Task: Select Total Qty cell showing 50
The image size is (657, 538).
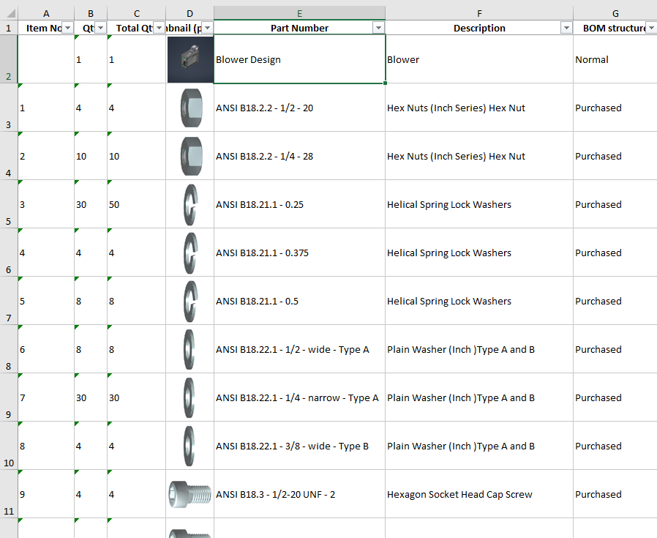Action: click(137, 204)
